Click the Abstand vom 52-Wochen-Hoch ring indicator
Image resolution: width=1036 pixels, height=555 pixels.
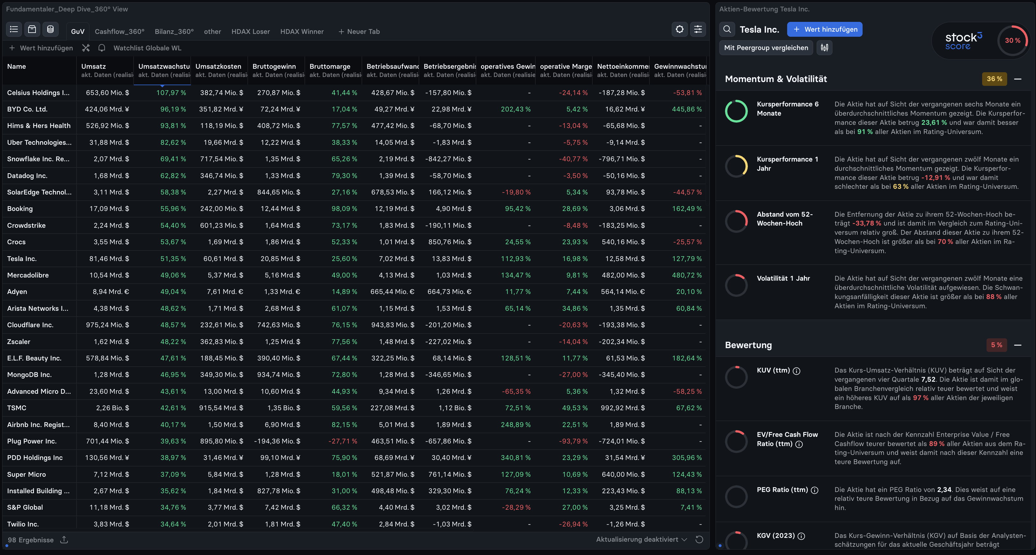736,221
